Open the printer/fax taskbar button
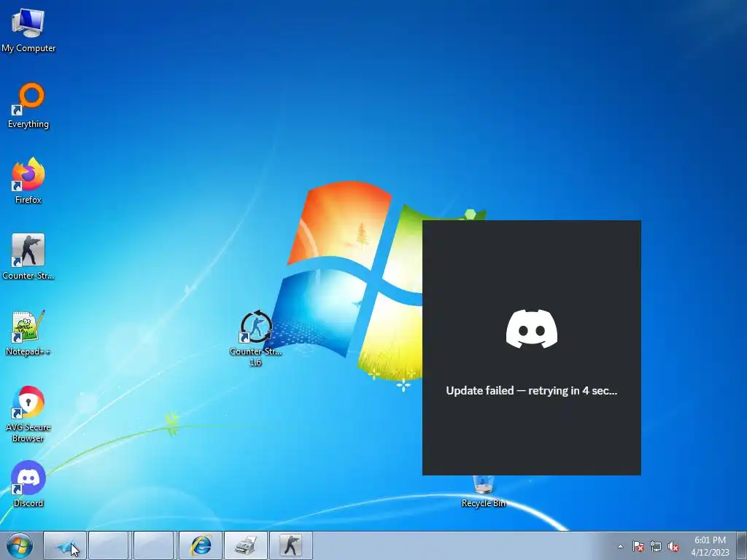Screen dimensions: 747x560 [x=246, y=545]
